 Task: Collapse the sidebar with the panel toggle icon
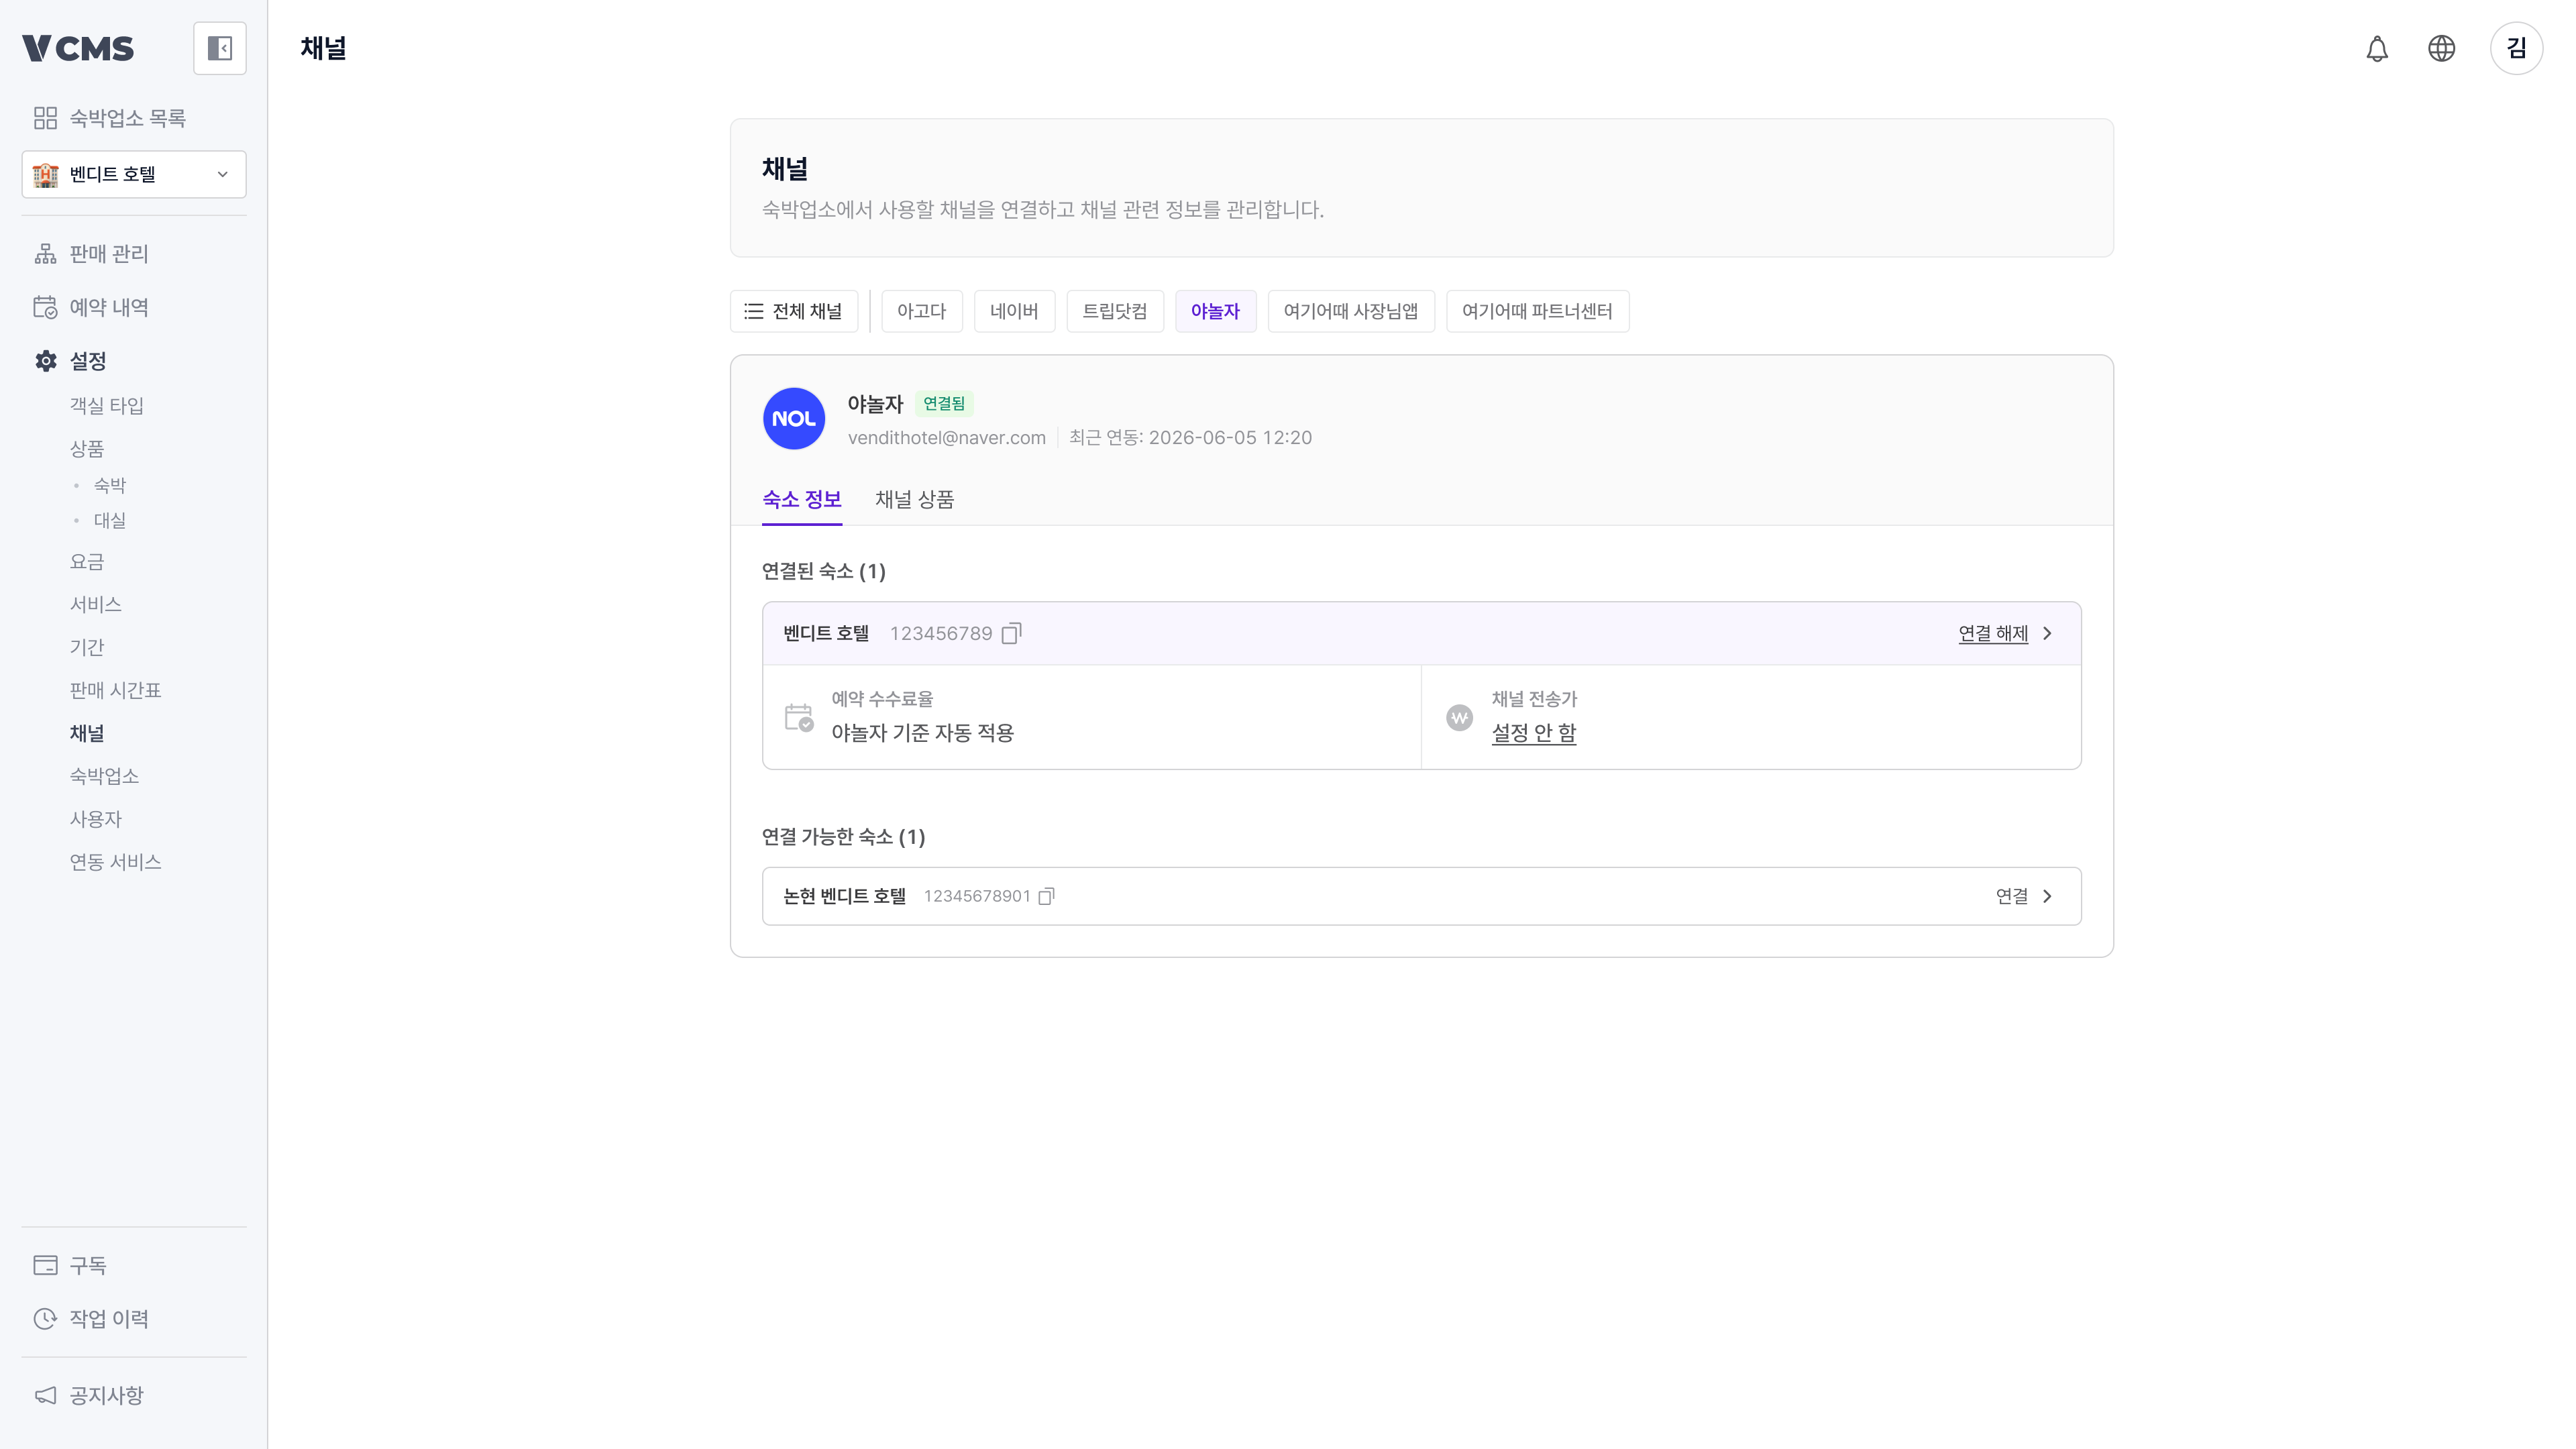click(219, 48)
